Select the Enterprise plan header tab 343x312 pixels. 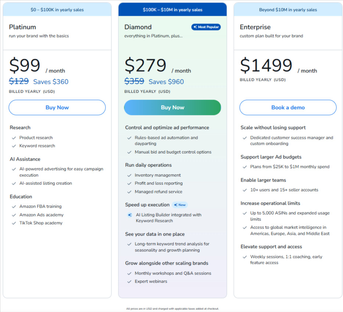click(x=287, y=10)
